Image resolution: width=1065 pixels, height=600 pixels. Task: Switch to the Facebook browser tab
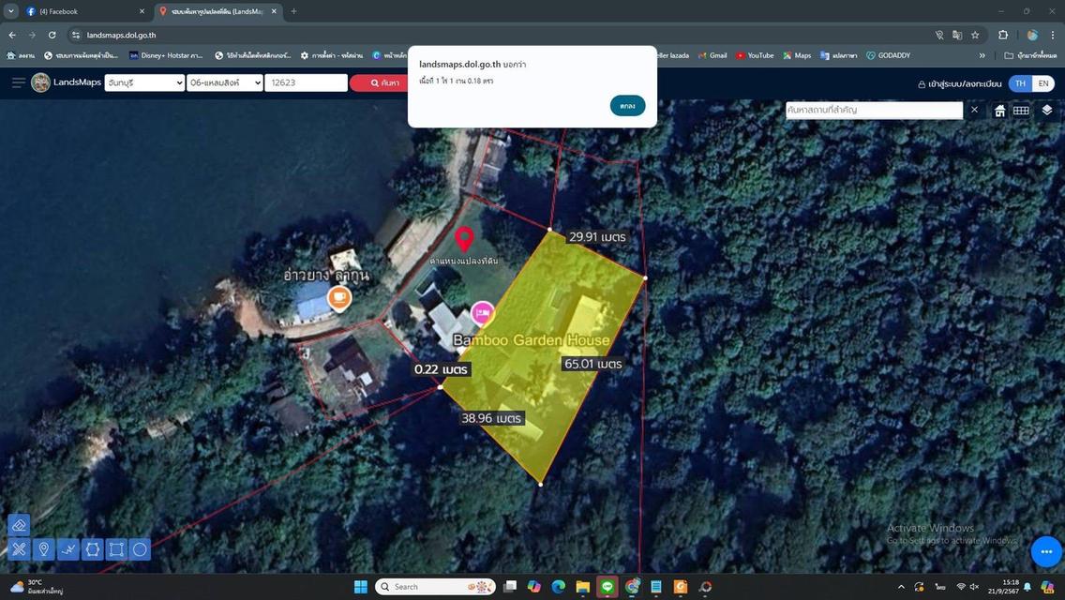pyautogui.click(x=83, y=11)
